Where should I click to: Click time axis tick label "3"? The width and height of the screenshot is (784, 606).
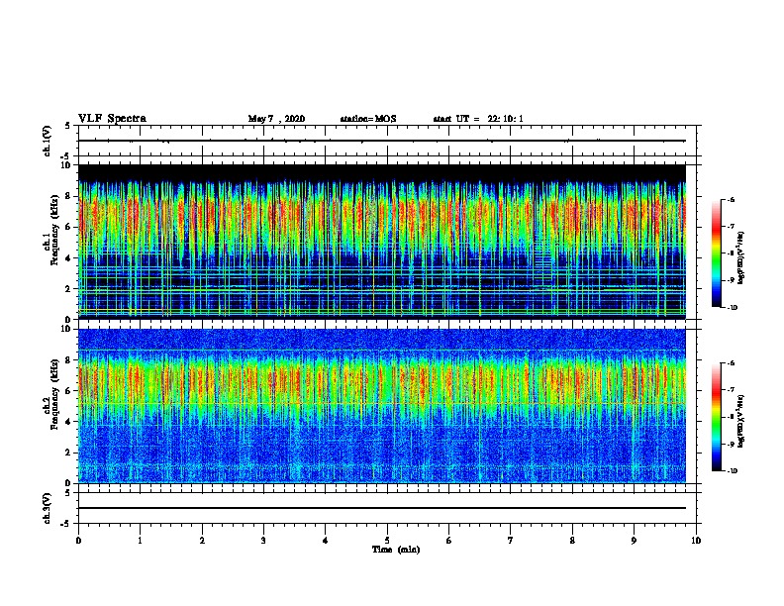(263, 541)
